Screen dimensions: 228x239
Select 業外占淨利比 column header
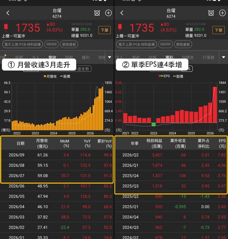[x=203, y=143]
